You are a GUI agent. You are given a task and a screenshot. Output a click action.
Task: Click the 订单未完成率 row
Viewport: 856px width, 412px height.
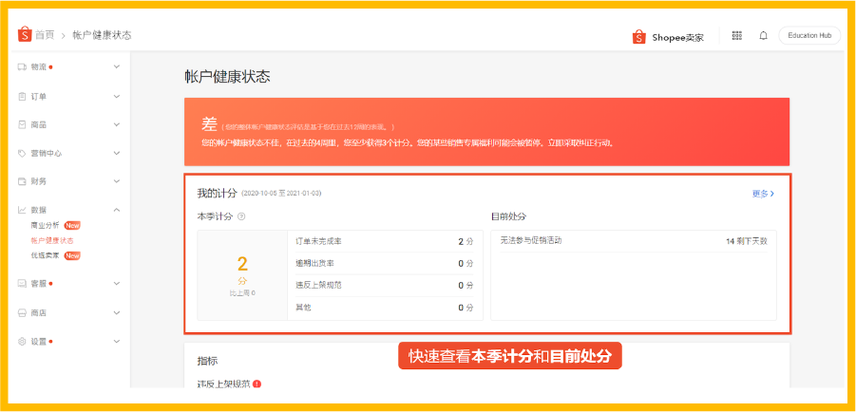point(385,241)
